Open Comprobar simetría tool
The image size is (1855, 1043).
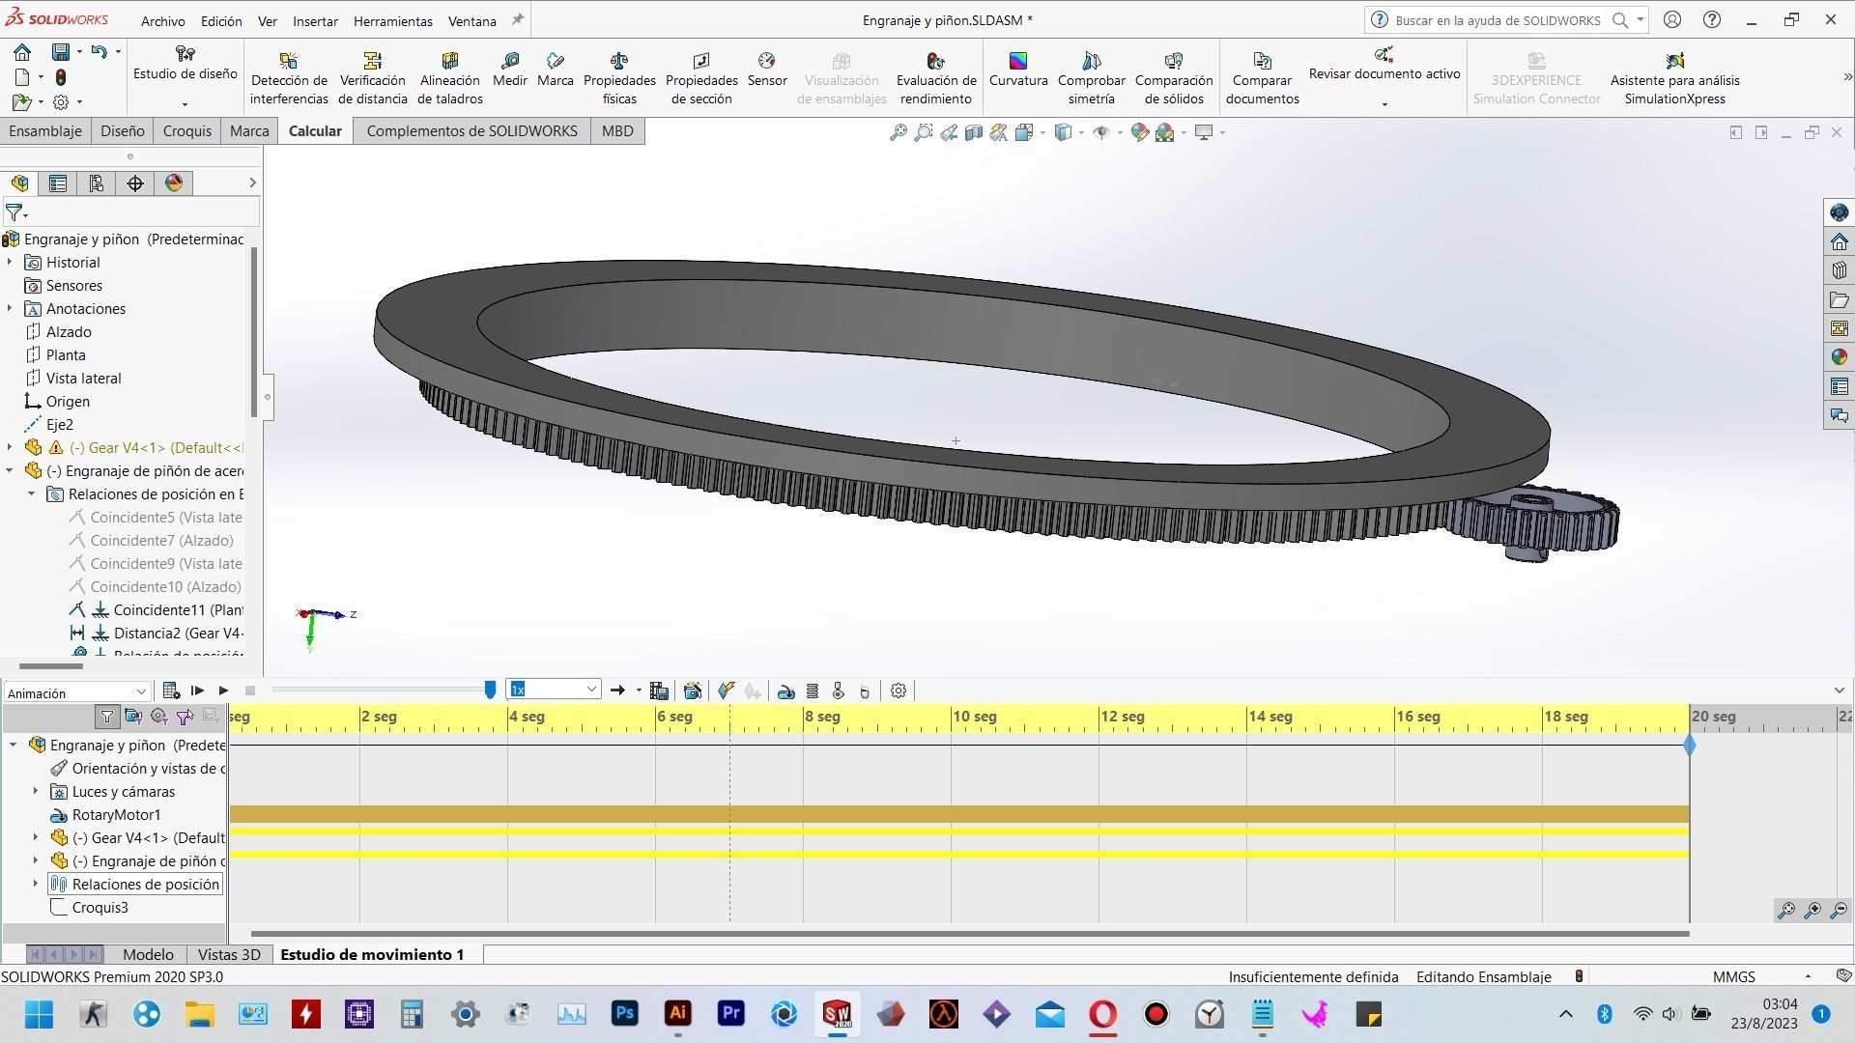(1092, 78)
